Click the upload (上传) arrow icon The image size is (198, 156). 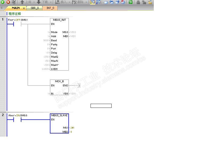pyautogui.click(x=22, y=2)
